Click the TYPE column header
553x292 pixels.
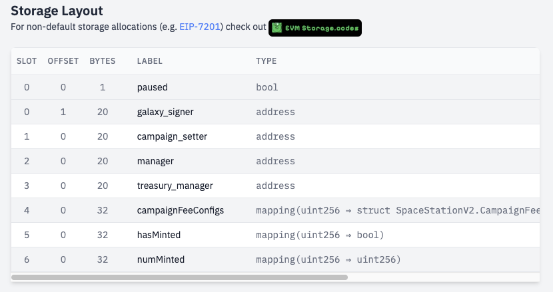[266, 61]
